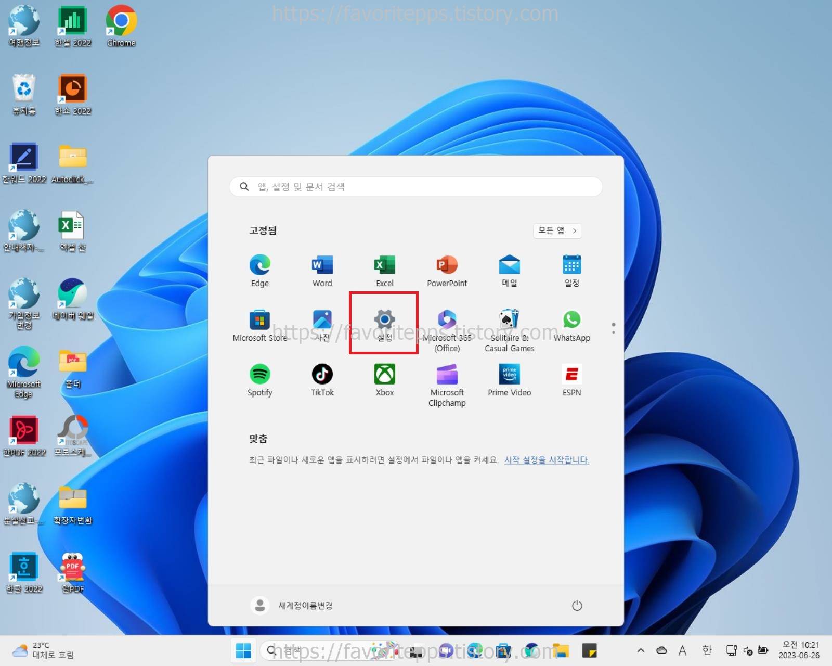Select the 한워드 2022 desktop shortcut
The height and width of the screenshot is (666, 832).
[24, 163]
